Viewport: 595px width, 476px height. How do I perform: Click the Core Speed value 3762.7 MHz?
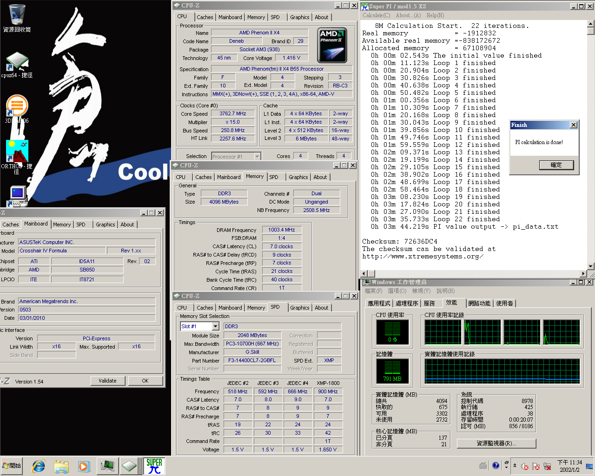(x=233, y=113)
